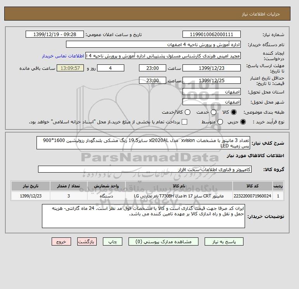
Task: Click response deadline time 23:00 field
Action: 153,68
